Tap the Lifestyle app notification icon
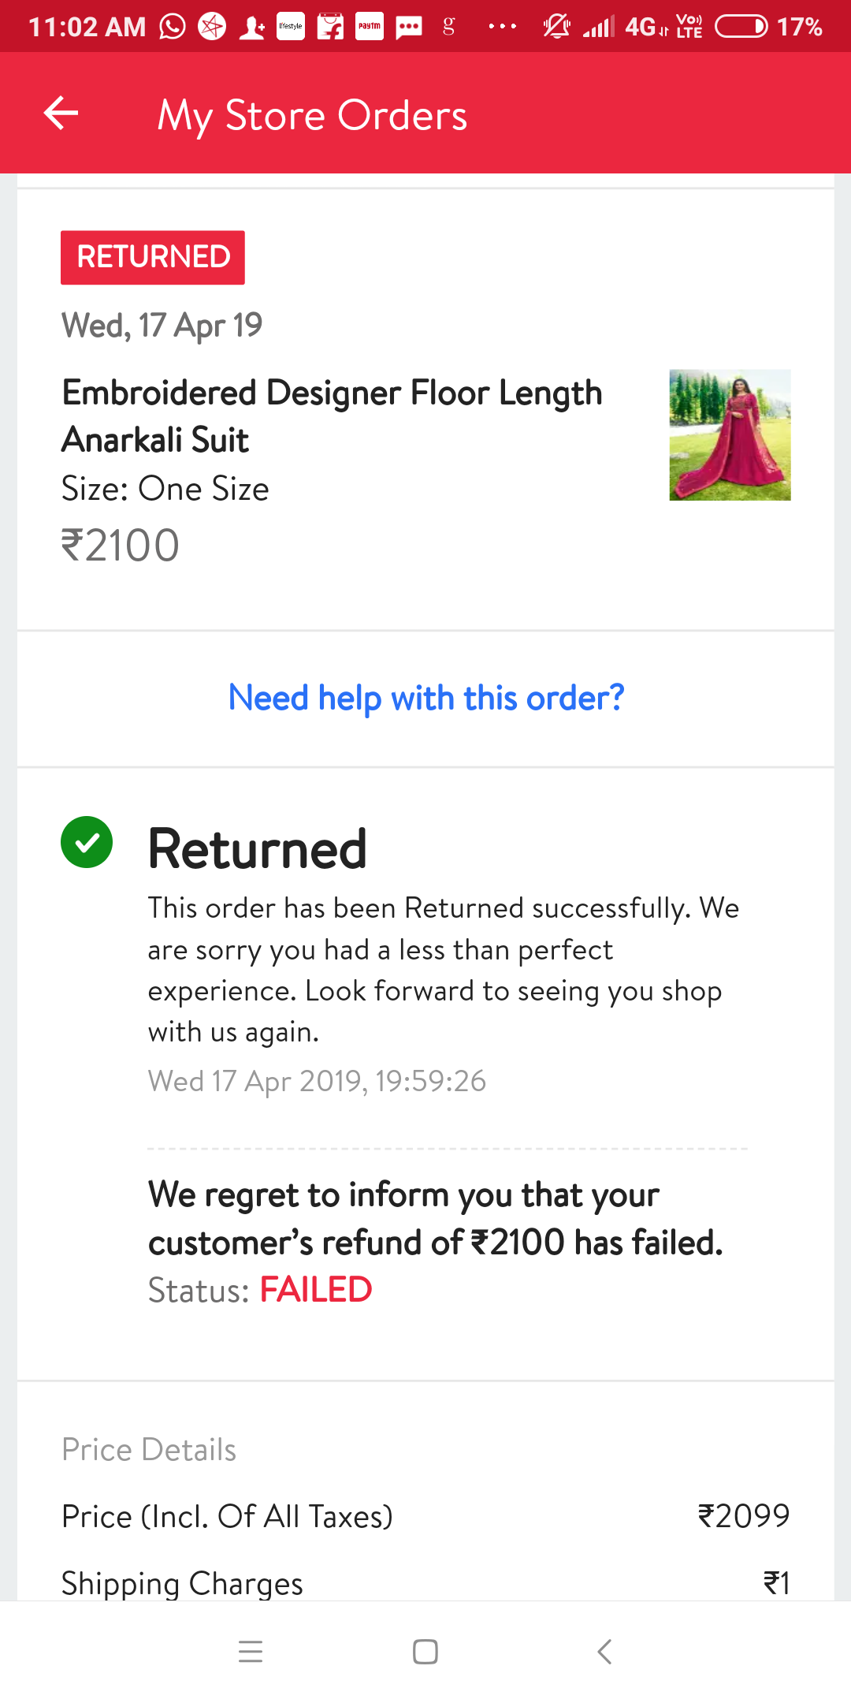 point(291,27)
